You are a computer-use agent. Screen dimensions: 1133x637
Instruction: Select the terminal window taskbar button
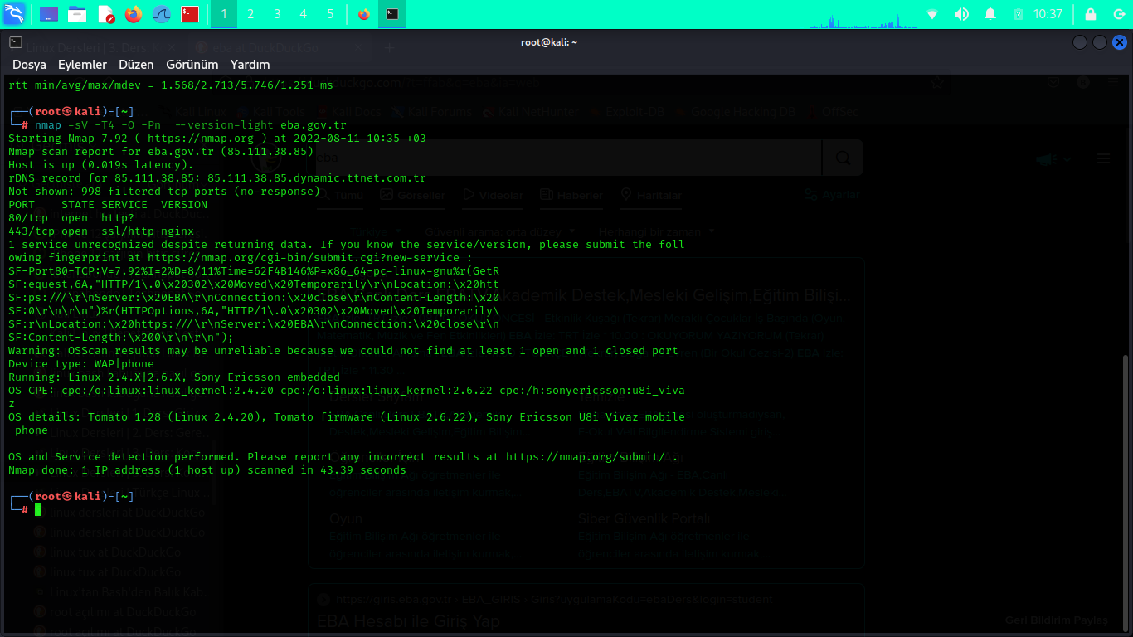click(x=392, y=14)
